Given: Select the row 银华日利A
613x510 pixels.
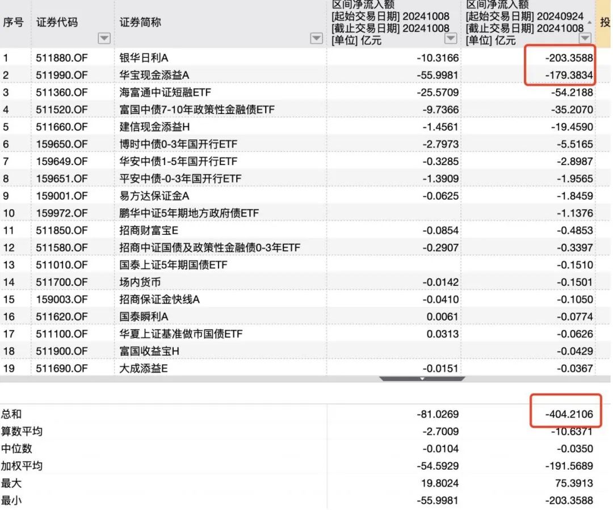Looking at the screenshot, I should click(x=298, y=58).
